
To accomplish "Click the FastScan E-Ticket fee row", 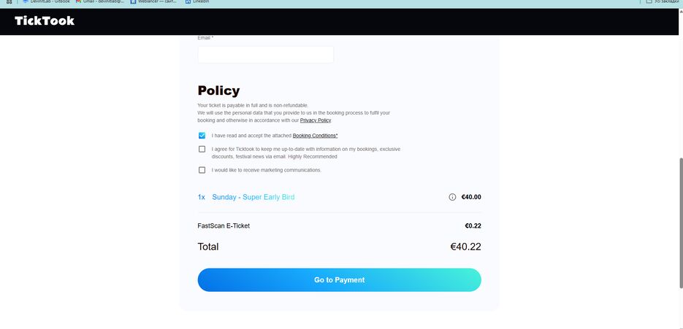I will point(340,226).
